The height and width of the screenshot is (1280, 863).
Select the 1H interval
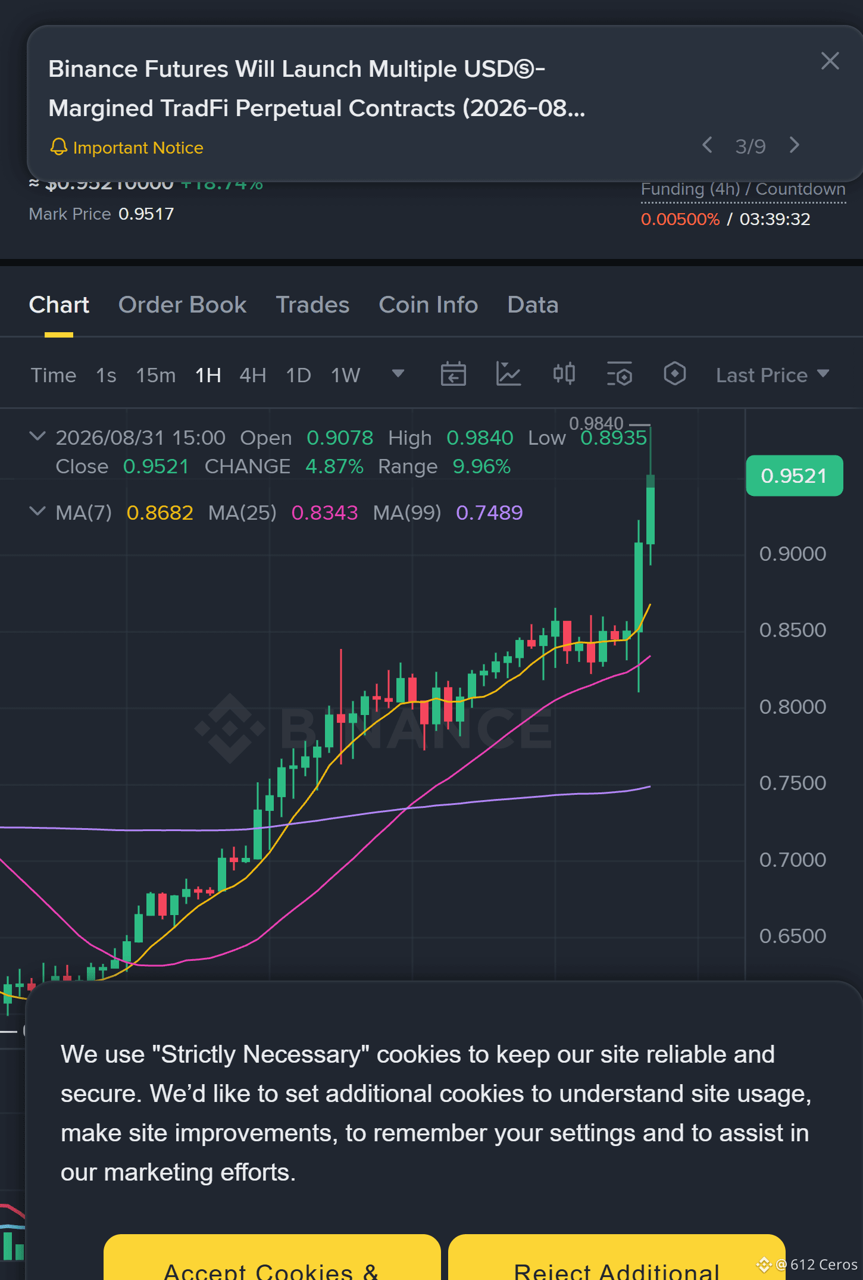pos(208,375)
